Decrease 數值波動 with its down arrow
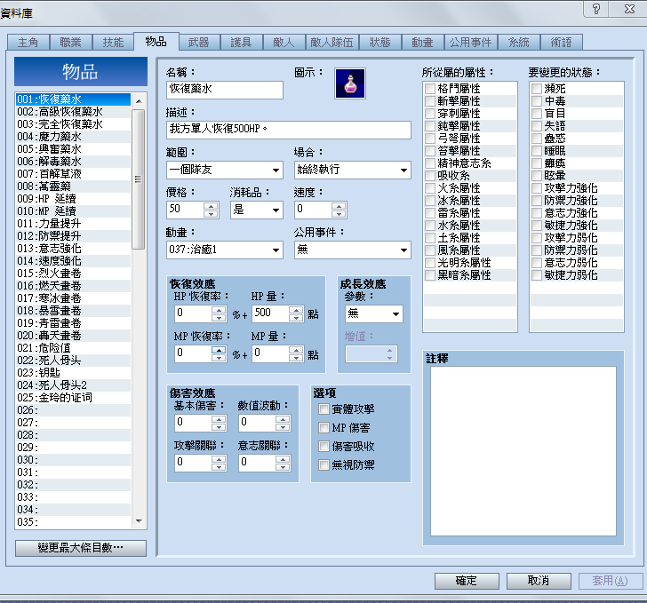This screenshot has width=647, height=603. click(283, 427)
